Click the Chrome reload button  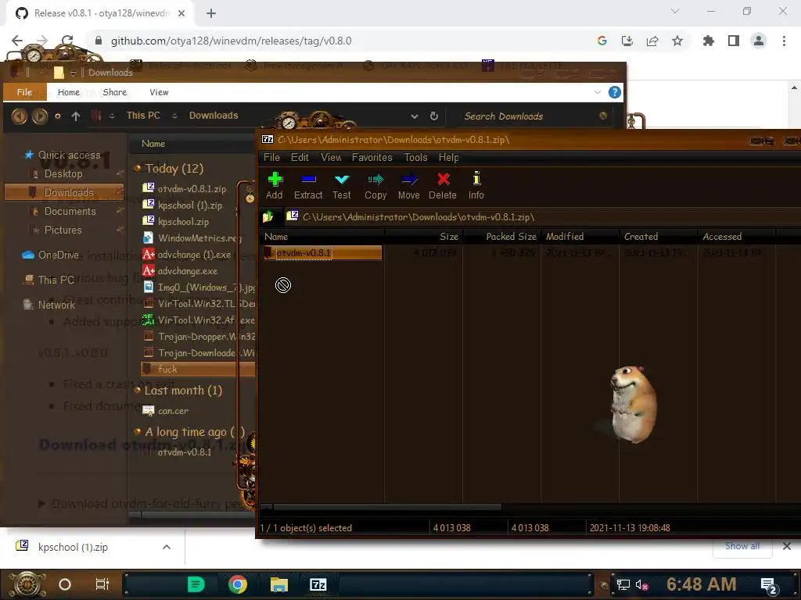click(67, 41)
